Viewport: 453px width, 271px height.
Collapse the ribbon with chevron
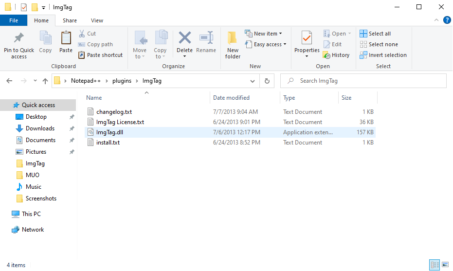pos(436,20)
